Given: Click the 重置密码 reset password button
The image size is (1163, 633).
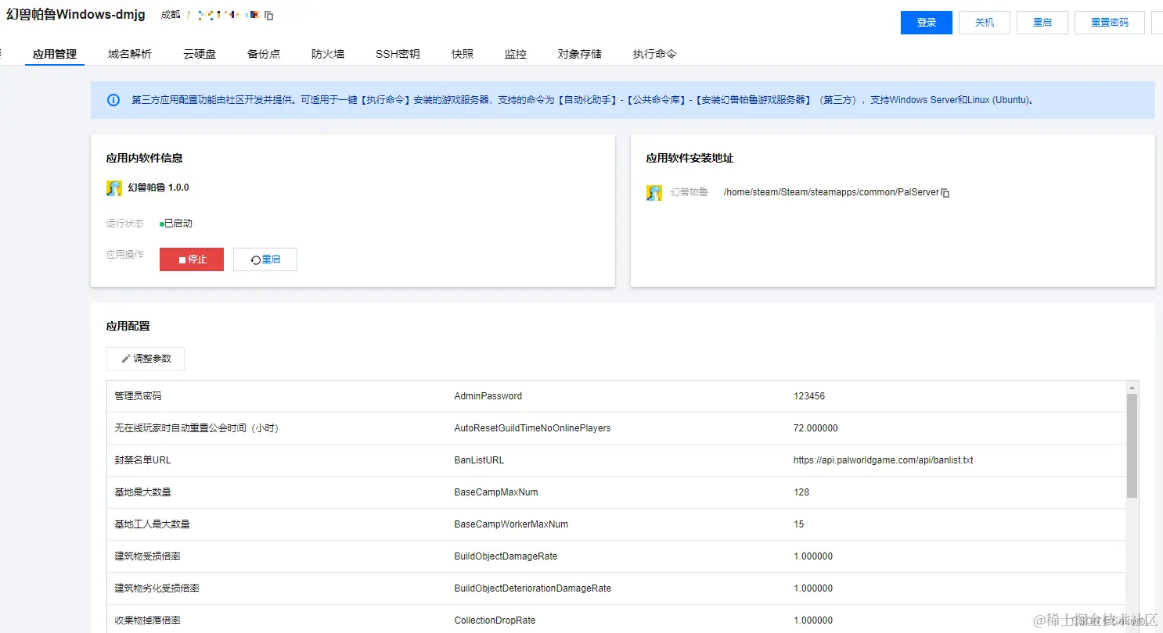Looking at the screenshot, I should coord(1110,23).
